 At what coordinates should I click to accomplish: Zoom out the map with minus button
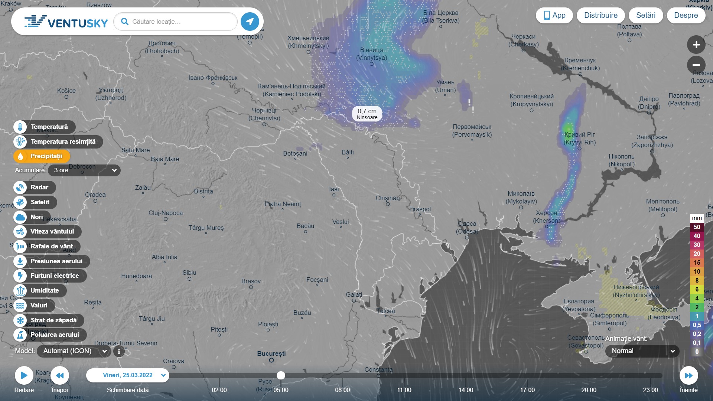click(696, 65)
